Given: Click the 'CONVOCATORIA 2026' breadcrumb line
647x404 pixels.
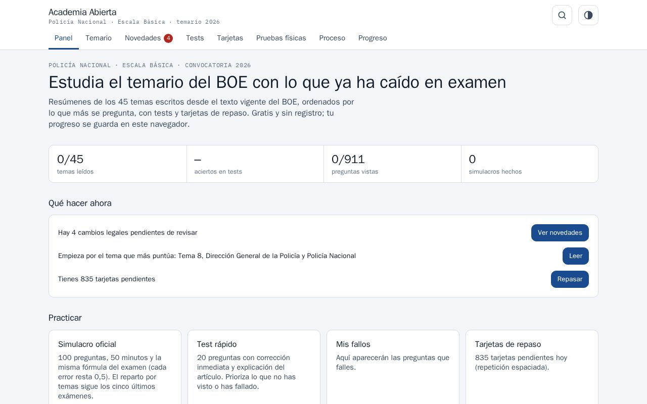Looking at the screenshot, I should 150,65.
